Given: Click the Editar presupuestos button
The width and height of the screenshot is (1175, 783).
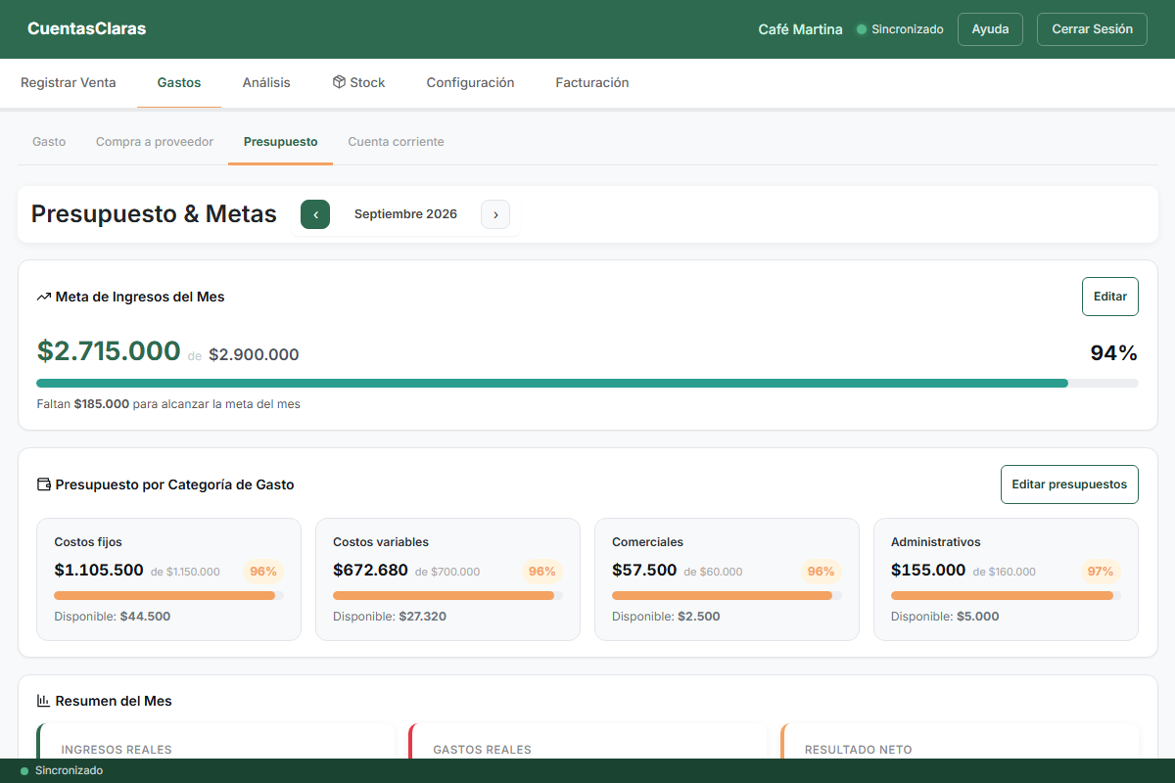Looking at the screenshot, I should (x=1069, y=484).
